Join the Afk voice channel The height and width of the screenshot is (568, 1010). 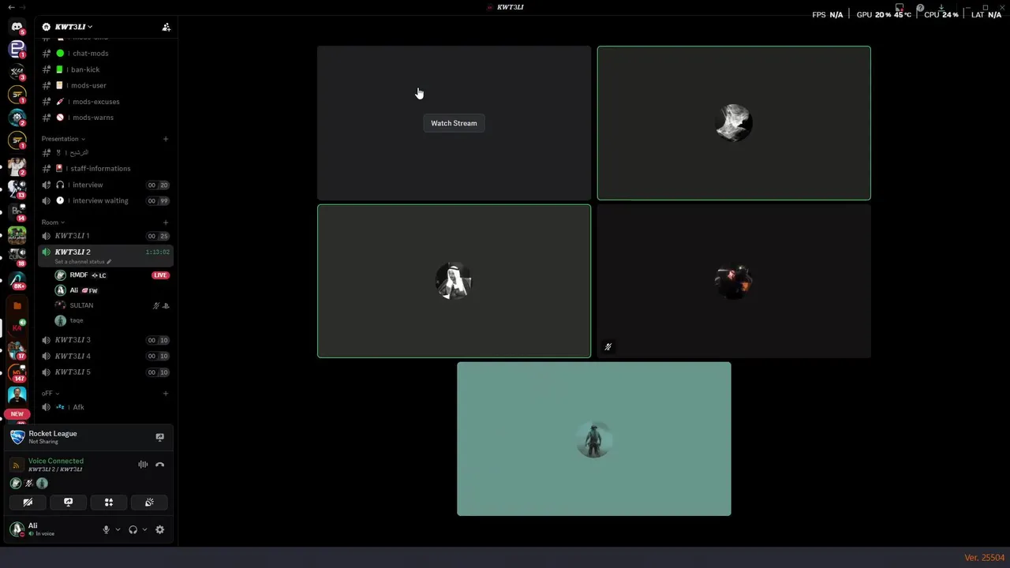[x=106, y=407]
